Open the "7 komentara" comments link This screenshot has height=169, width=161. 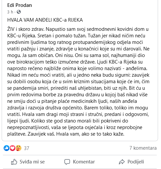click(x=143, y=148)
